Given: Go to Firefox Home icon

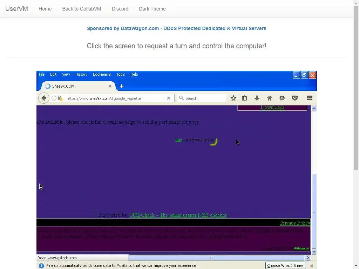Looking at the screenshot, I should 270,98.
